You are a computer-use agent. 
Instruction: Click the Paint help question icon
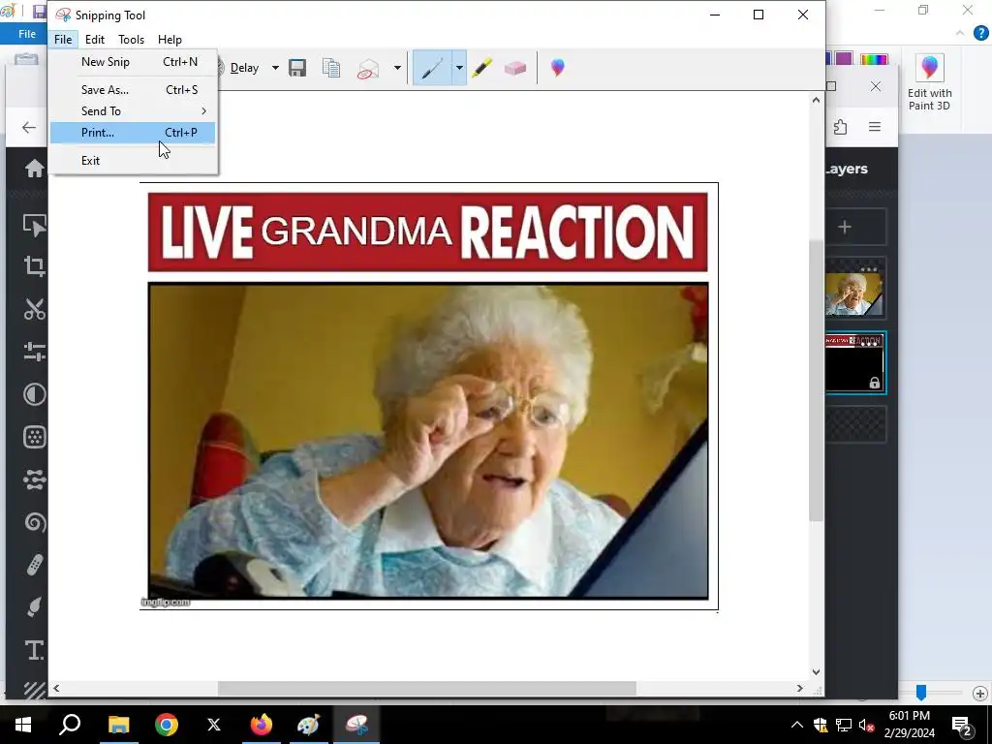click(x=981, y=33)
